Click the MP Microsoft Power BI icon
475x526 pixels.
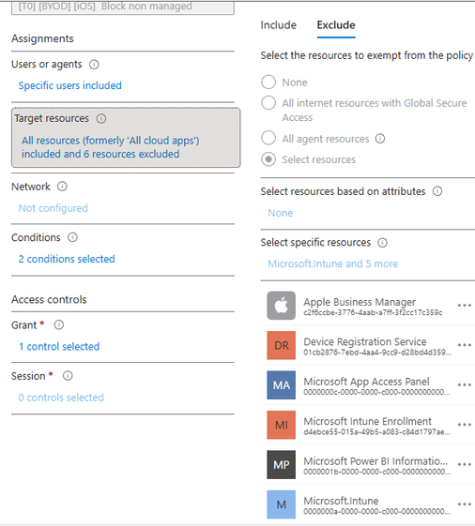(282, 465)
